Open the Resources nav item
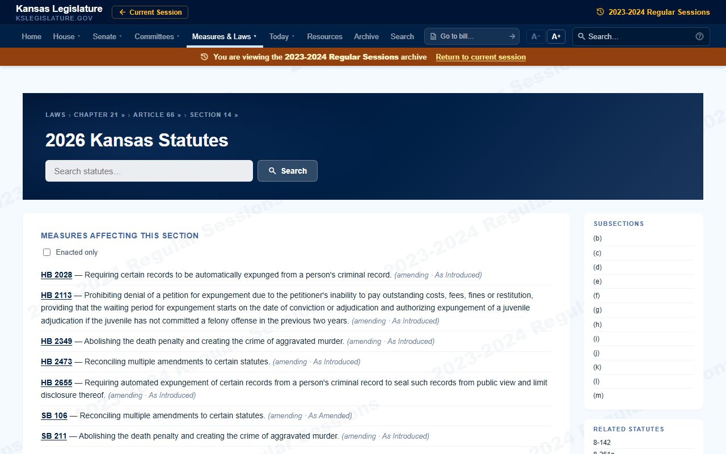The width and height of the screenshot is (726, 454). pyautogui.click(x=324, y=36)
